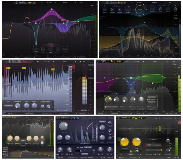This screenshot has width=183, height=160.
Task: Click the PREDELAY knob in Pro-R
Action: tap(105, 9)
